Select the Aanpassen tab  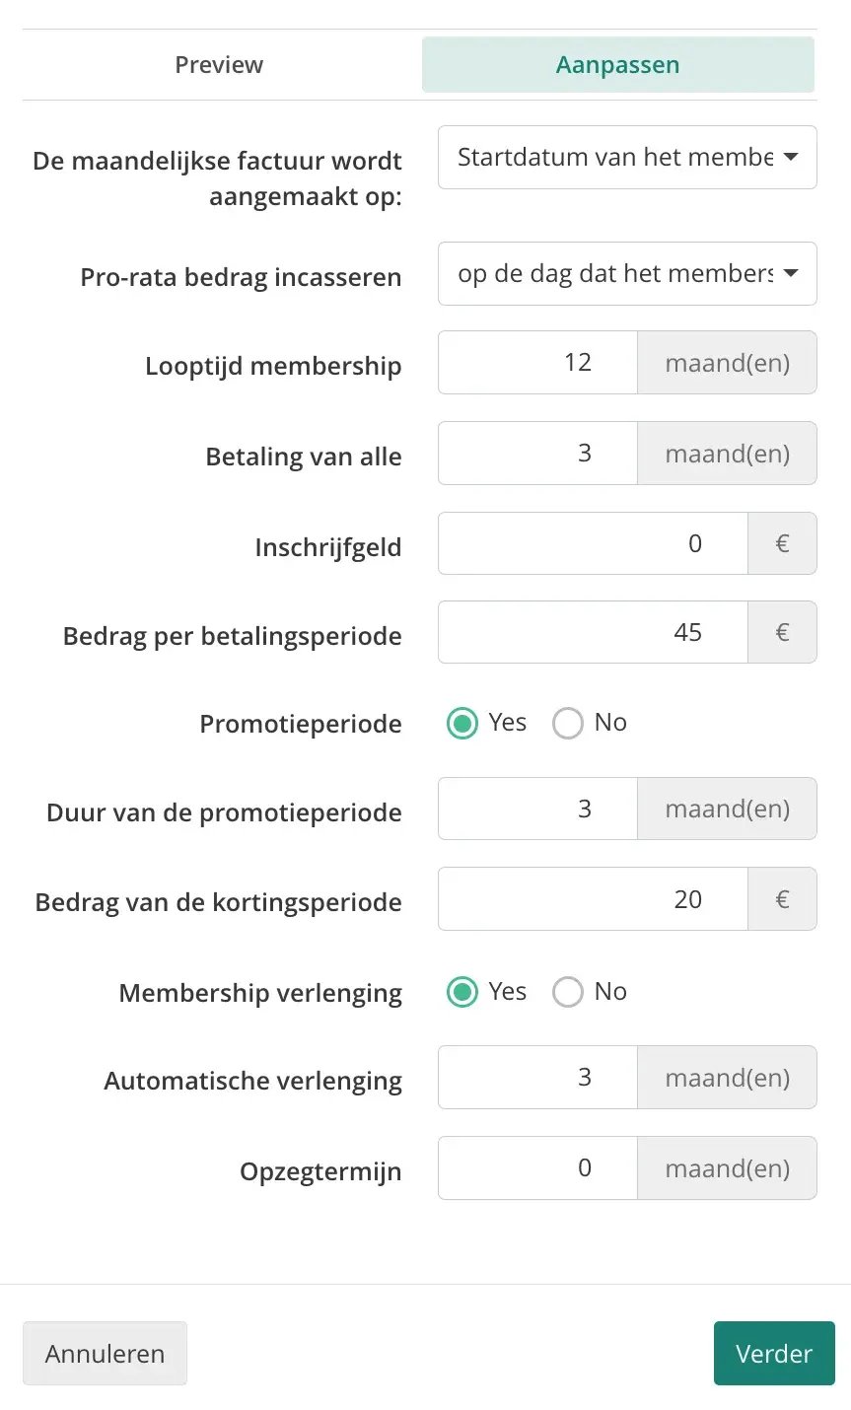coord(618,65)
